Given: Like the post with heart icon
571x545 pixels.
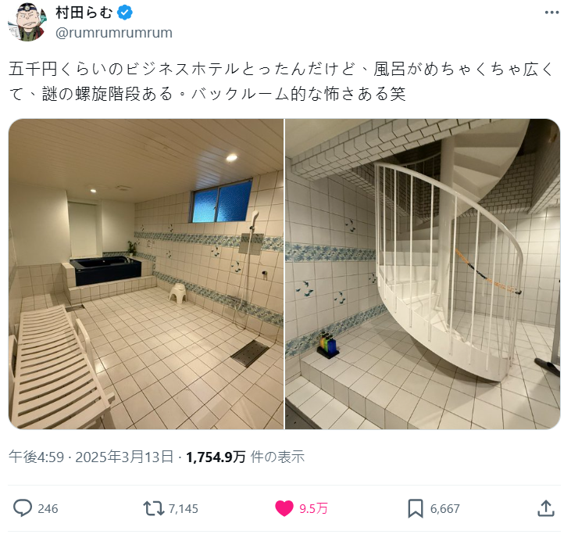Looking at the screenshot, I should [284, 508].
